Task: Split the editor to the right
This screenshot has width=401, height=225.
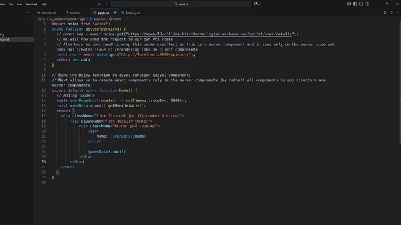Action: click(x=392, y=12)
